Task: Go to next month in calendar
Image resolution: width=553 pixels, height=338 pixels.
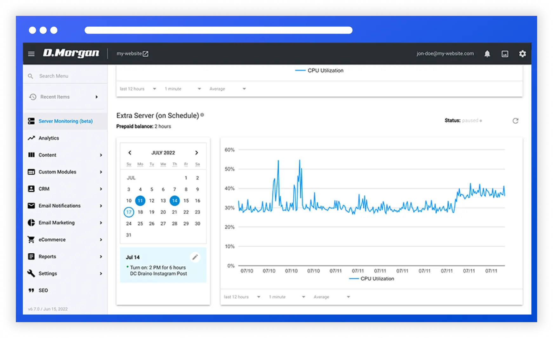Action: [197, 153]
